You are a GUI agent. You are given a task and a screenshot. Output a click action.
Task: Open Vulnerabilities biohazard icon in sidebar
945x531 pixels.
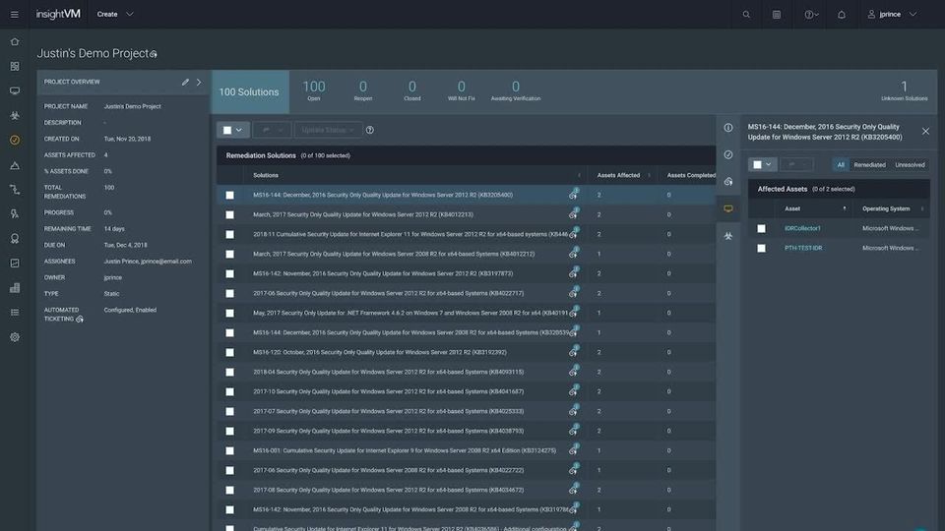pos(15,116)
